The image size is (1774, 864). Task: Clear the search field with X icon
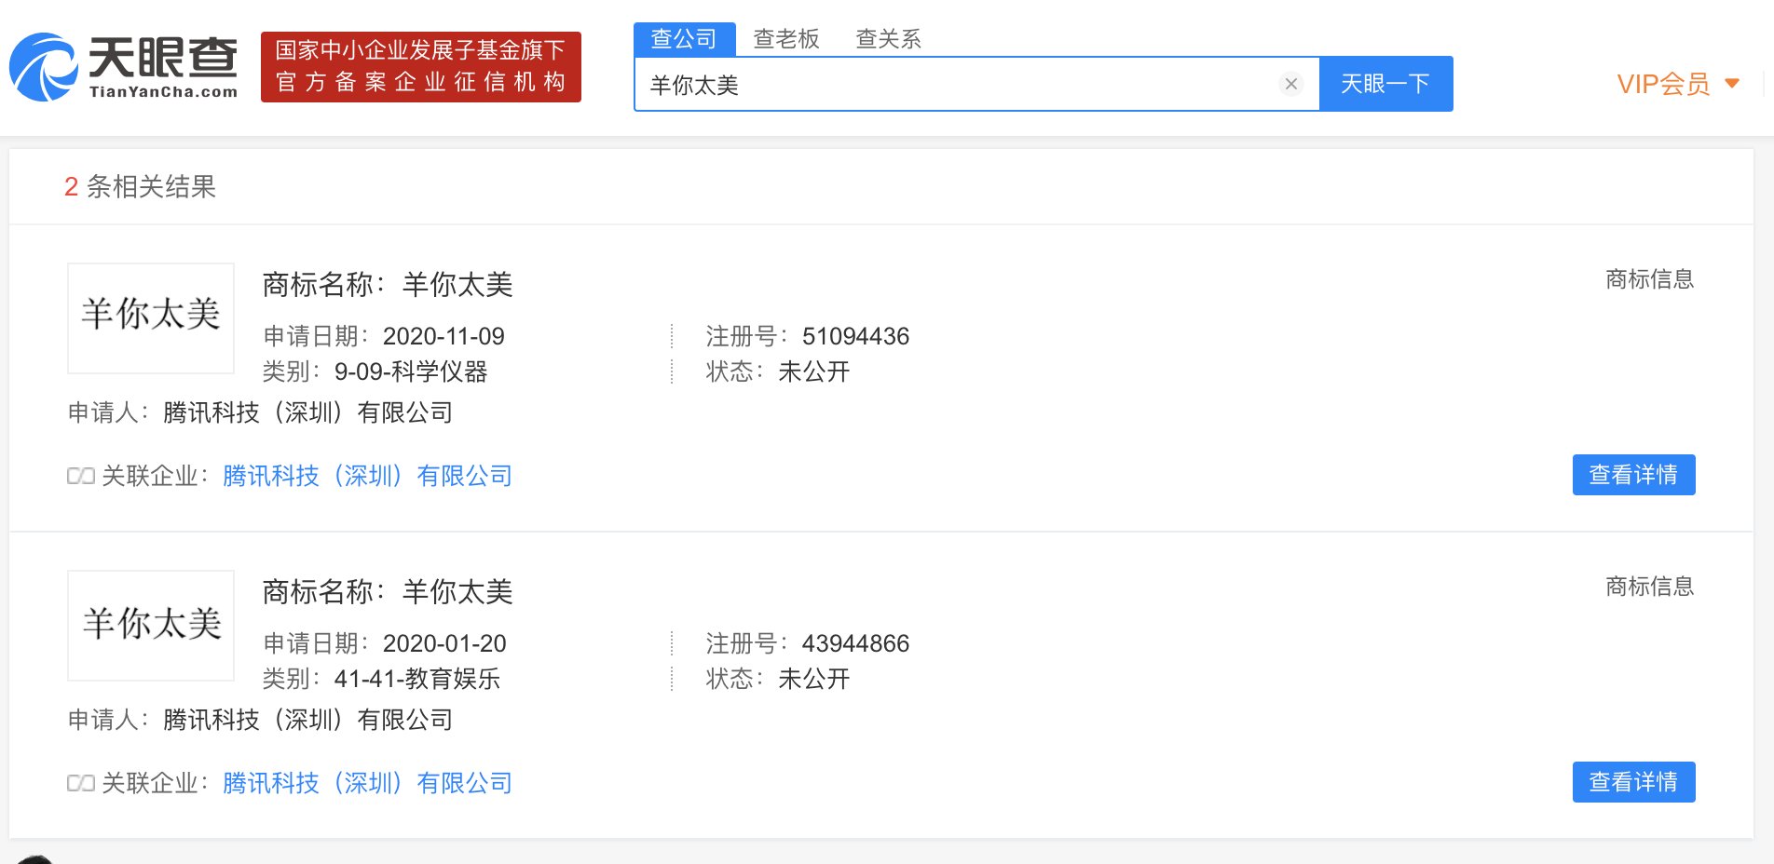pyautogui.click(x=1291, y=84)
